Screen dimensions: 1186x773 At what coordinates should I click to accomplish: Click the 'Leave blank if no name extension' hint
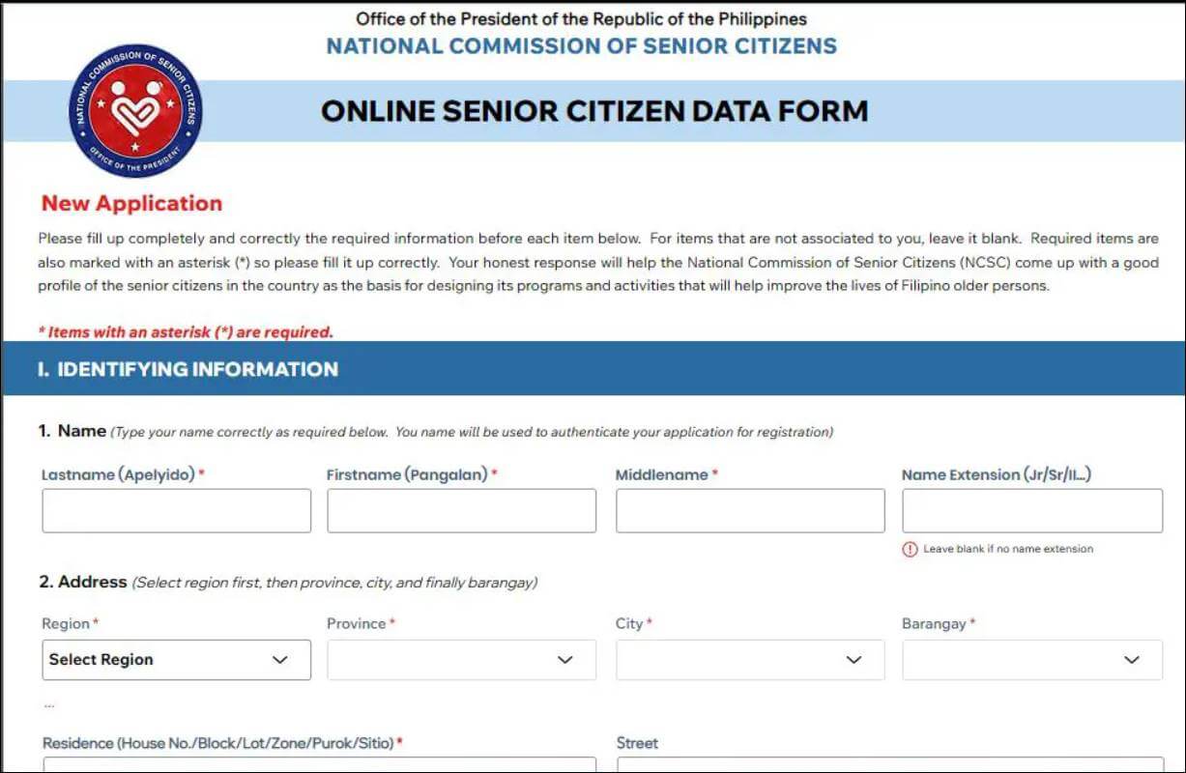coord(1008,549)
